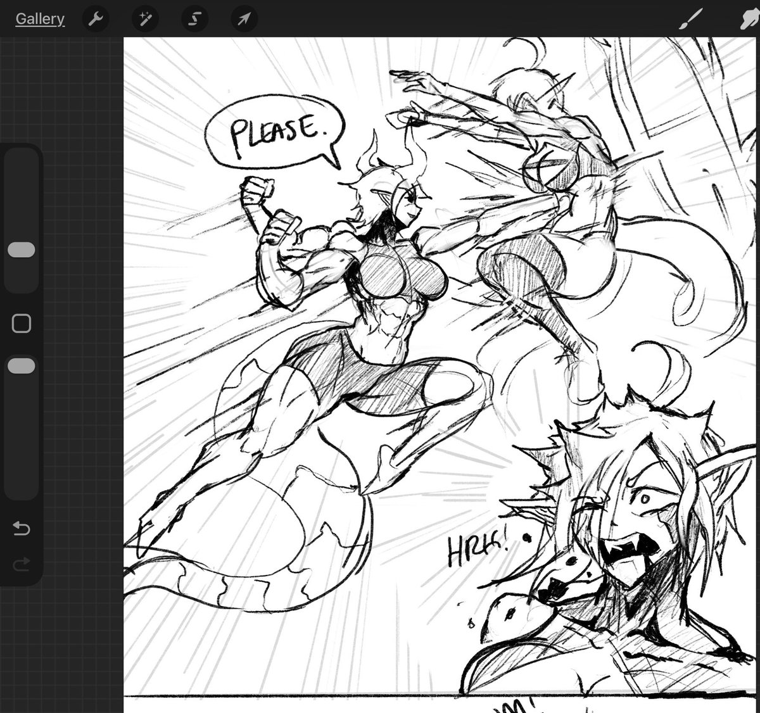Activate the Selection tool

pyautogui.click(x=194, y=19)
